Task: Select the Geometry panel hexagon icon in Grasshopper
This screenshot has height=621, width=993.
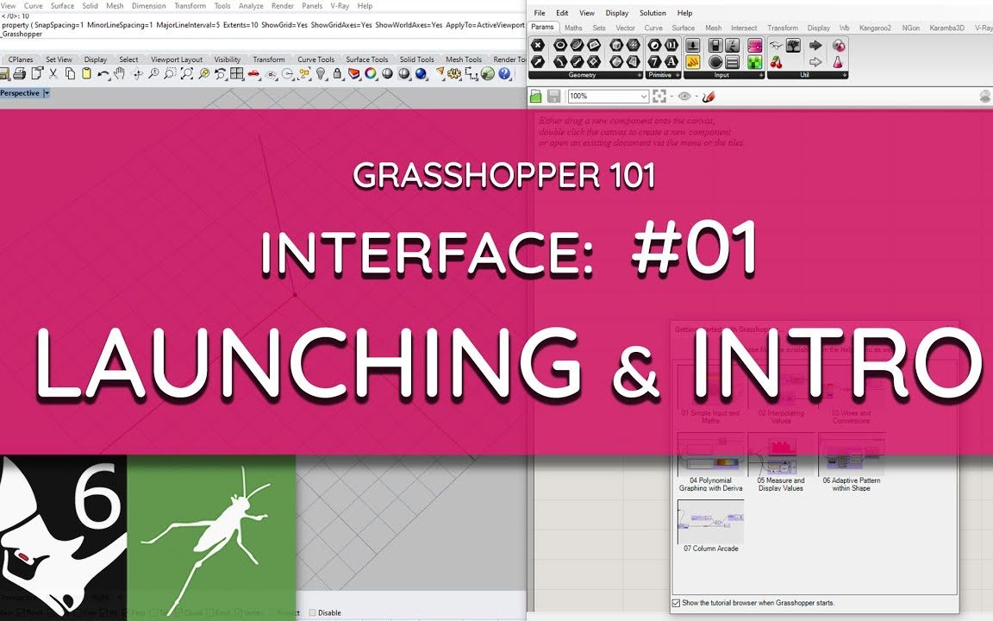Action: point(536,45)
